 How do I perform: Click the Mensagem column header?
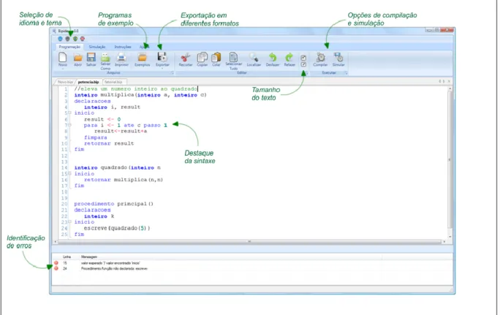point(89,257)
